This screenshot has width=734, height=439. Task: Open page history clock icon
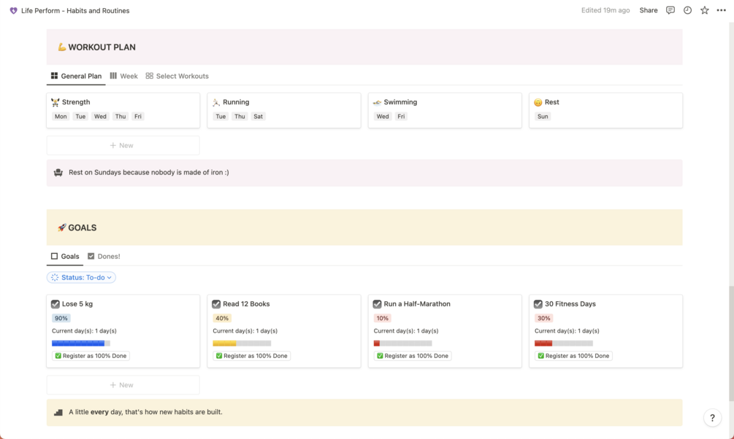pos(687,10)
